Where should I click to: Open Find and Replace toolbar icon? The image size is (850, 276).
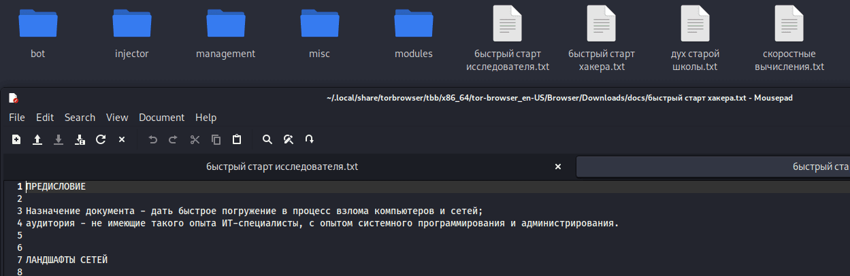[289, 139]
